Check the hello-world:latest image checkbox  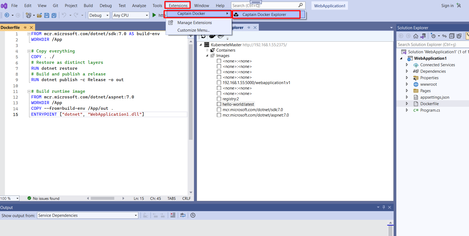coord(219,104)
